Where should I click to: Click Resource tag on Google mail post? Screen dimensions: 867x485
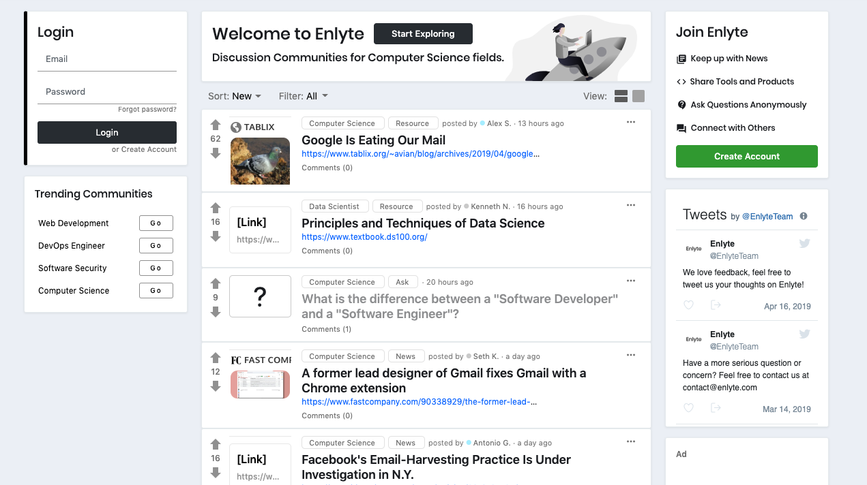point(412,123)
